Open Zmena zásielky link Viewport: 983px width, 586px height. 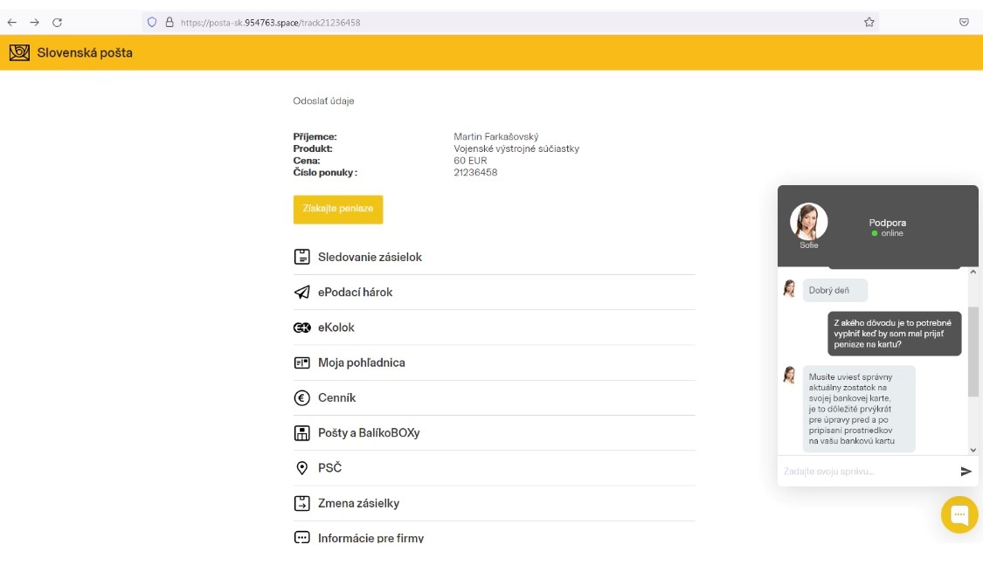tap(358, 503)
